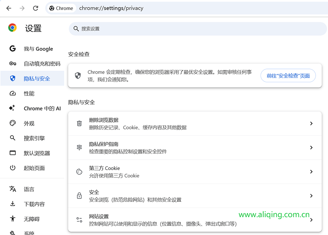This screenshot has width=328, height=235.
Task: Click the 设置 page title
Action: coord(33,28)
